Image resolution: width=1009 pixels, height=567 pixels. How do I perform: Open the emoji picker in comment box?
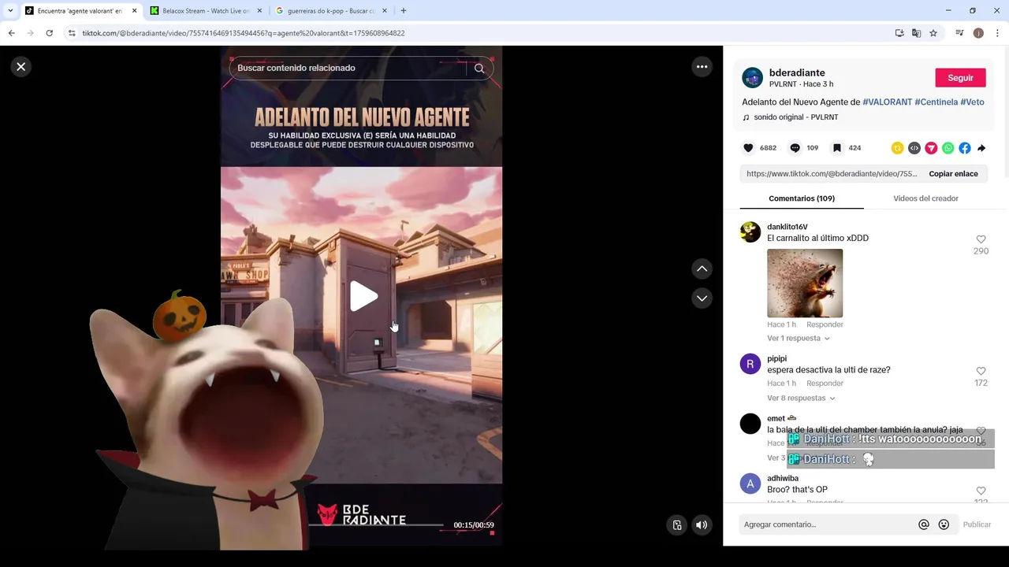[x=944, y=524]
